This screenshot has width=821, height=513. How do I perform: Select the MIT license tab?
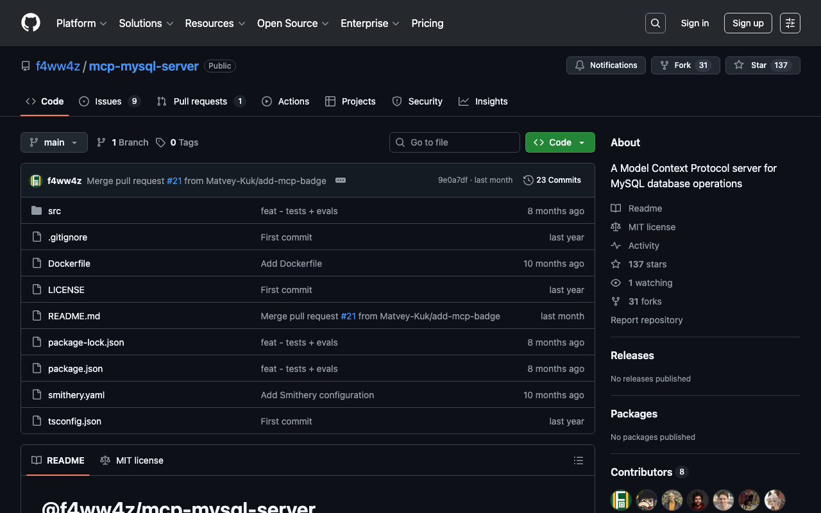click(x=132, y=460)
